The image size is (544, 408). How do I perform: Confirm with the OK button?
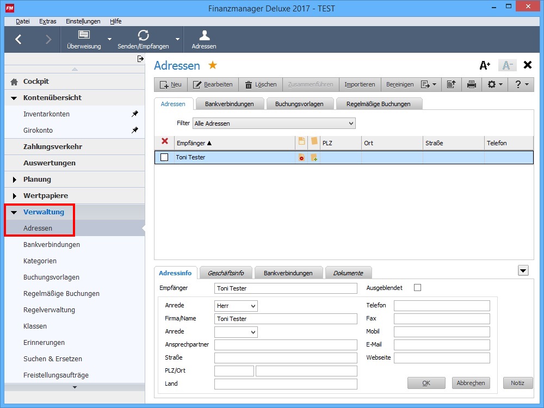point(426,383)
